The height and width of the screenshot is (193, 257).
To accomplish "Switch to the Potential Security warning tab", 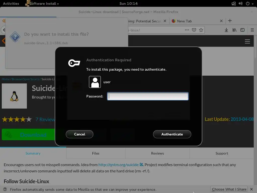I will 144,21.
